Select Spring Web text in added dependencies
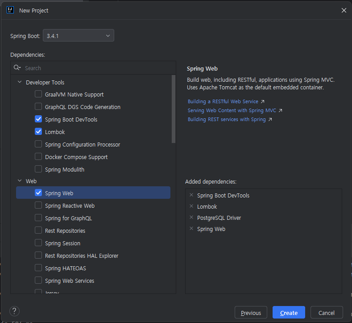The image size is (352, 323). click(x=211, y=229)
